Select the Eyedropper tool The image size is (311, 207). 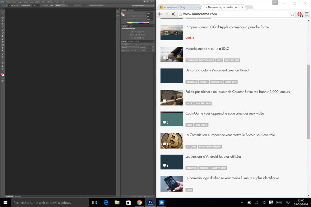point(2,27)
